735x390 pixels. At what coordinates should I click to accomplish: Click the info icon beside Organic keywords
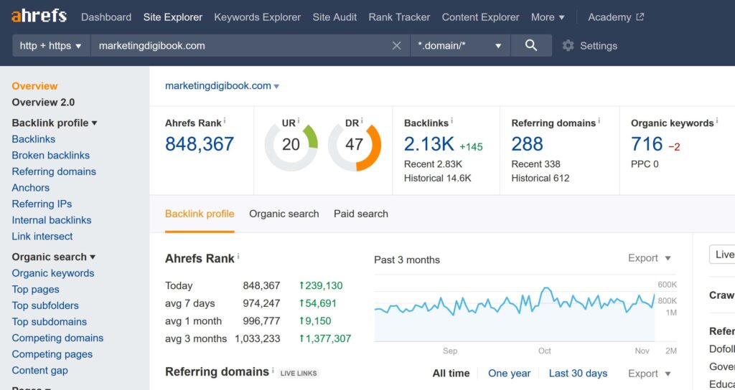tap(717, 120)
